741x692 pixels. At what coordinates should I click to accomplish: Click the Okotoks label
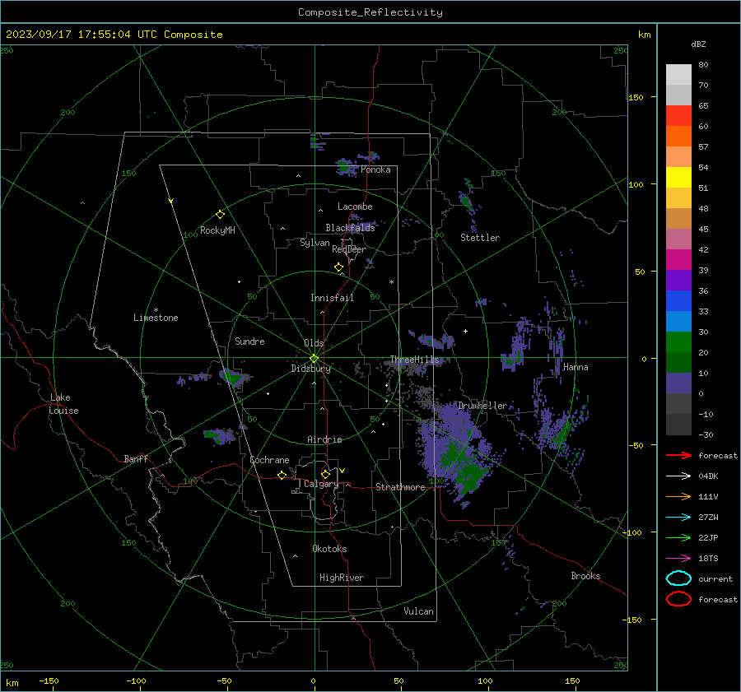tap(329, 548)
